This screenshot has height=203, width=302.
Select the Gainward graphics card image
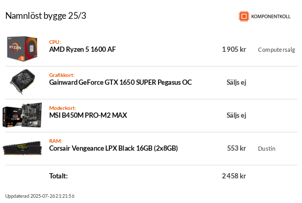pyautogui.click(x=23, y=82)
